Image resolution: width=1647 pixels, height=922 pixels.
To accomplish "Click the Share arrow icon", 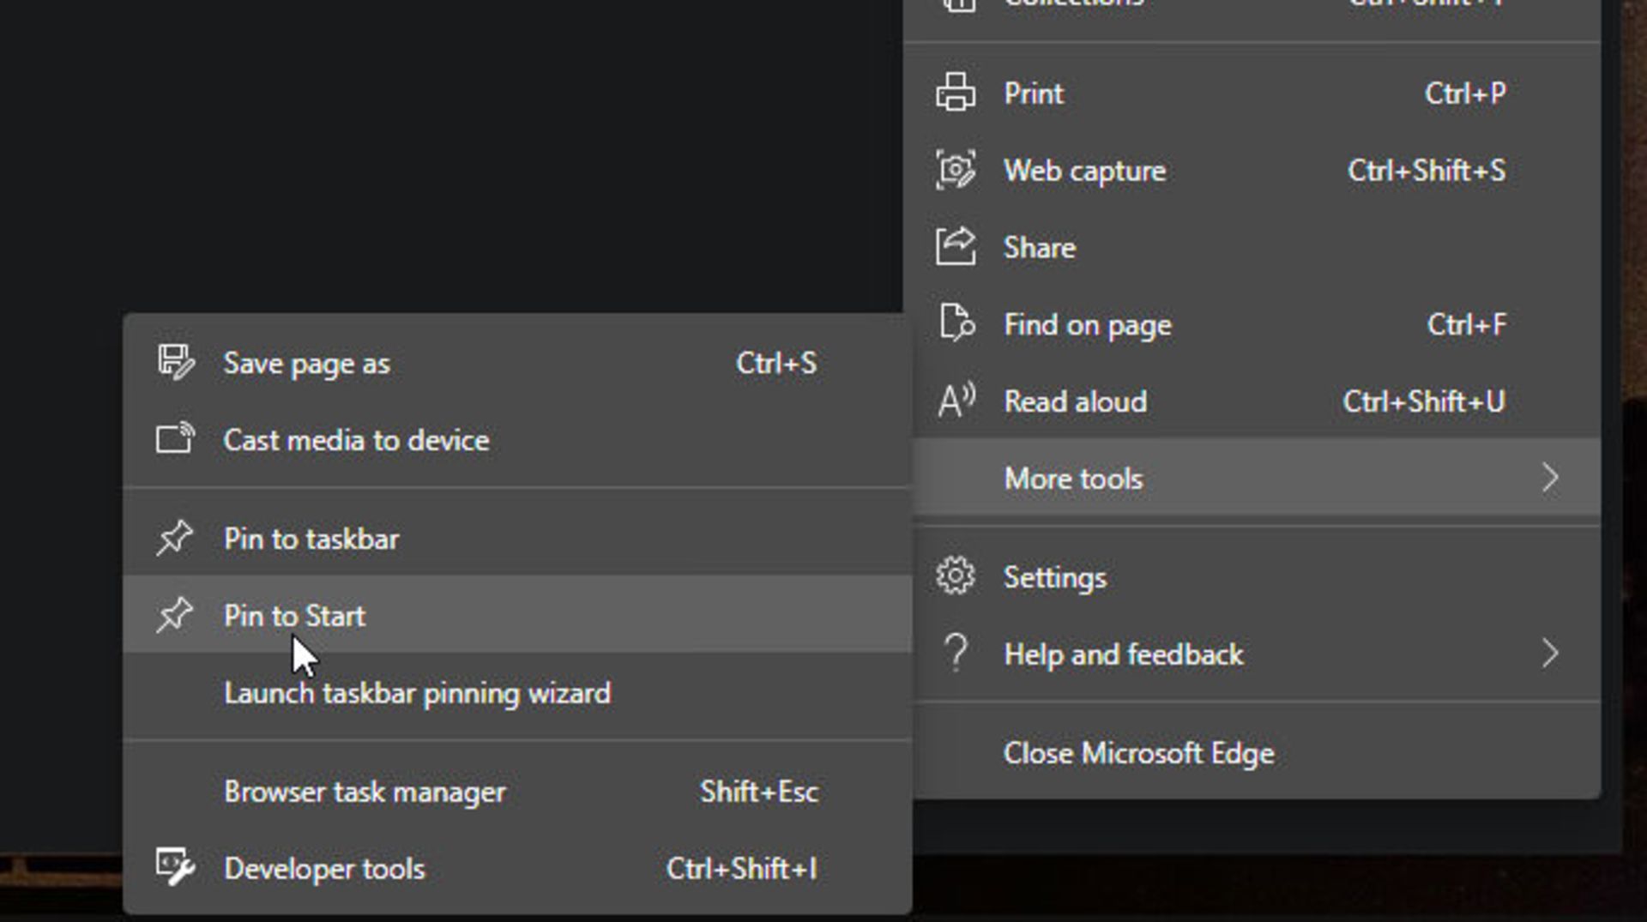I will point(955,247).
